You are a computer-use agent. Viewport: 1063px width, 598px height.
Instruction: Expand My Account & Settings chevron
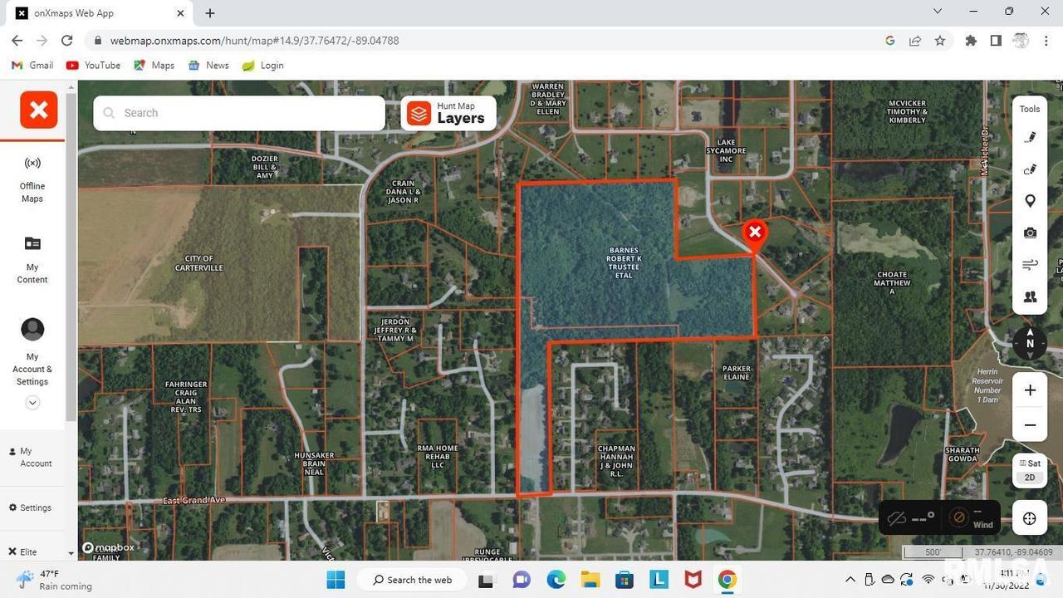pos(32,402)
